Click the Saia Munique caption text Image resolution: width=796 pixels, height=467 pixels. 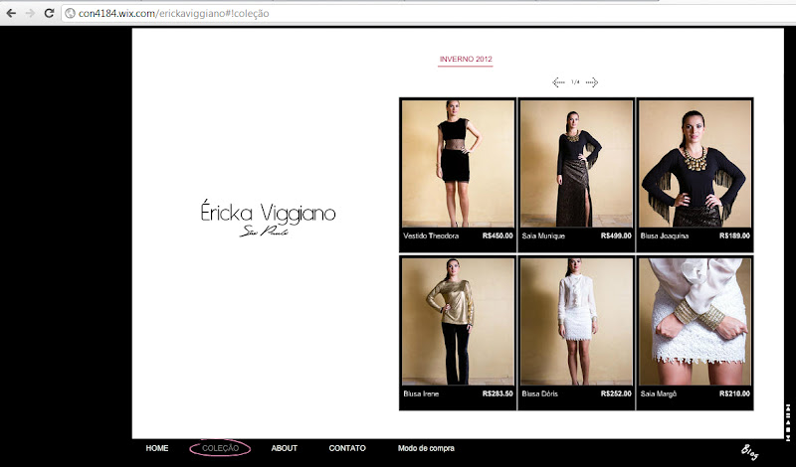tap(543, 235)
